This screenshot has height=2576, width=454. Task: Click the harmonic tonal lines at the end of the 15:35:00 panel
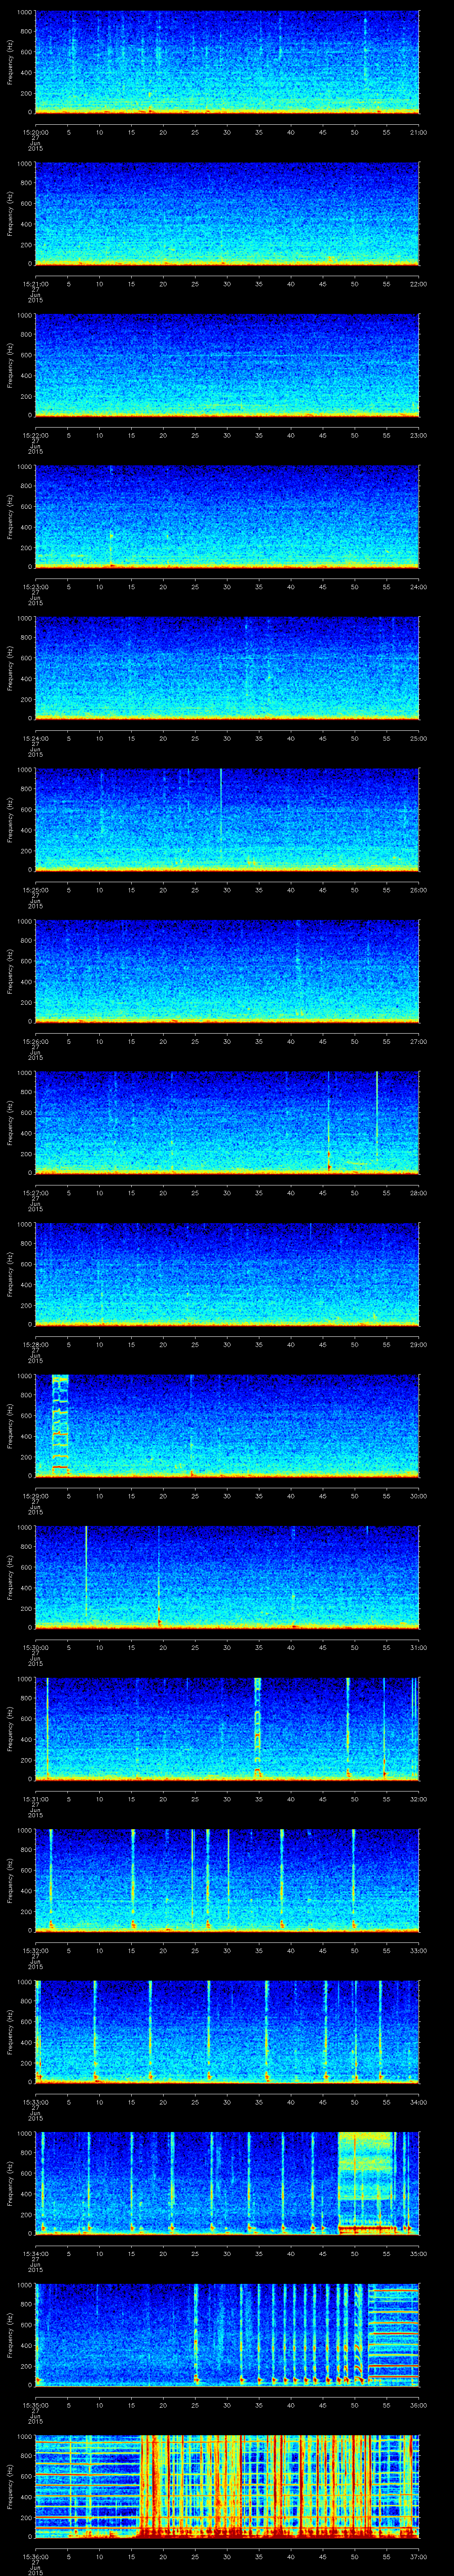coord(393,2334)
